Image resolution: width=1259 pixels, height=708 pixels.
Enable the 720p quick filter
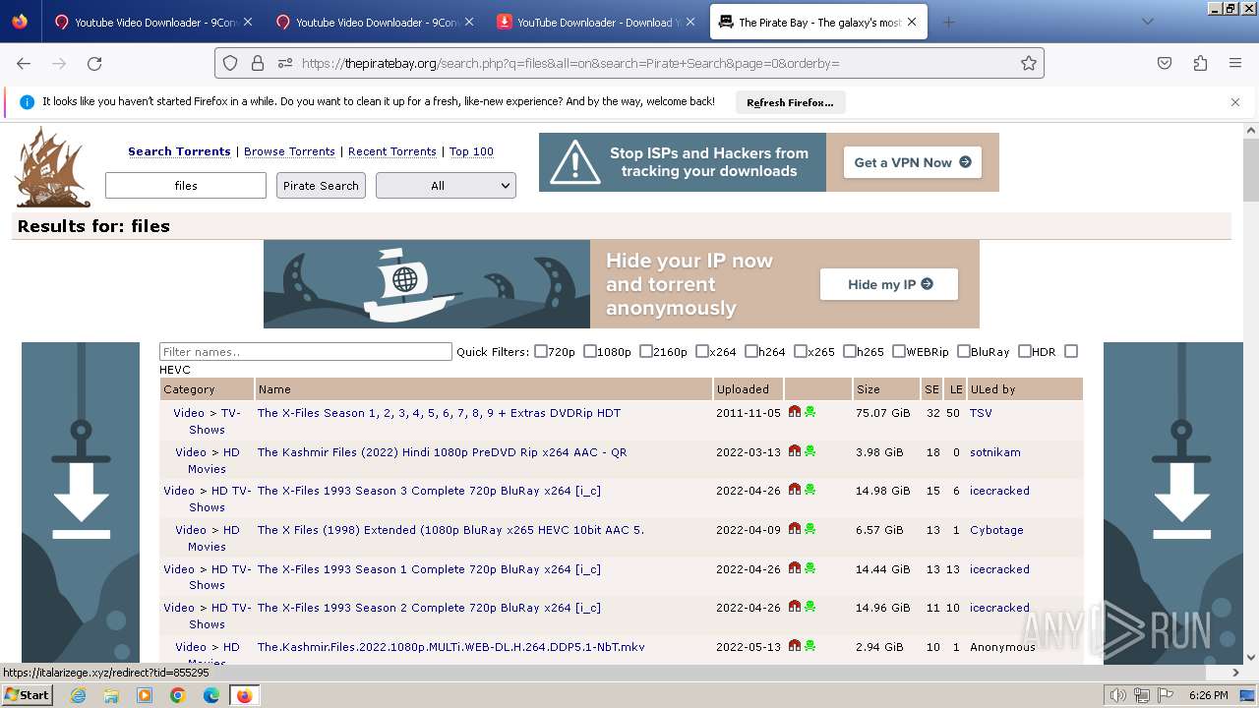click(x=541, y=351)
